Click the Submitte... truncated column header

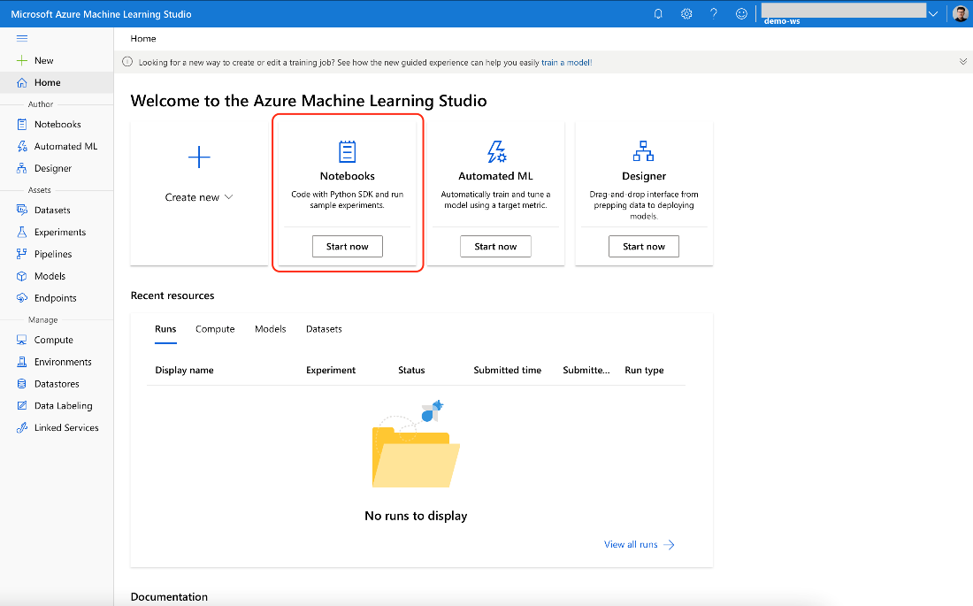tap(586, 370)
